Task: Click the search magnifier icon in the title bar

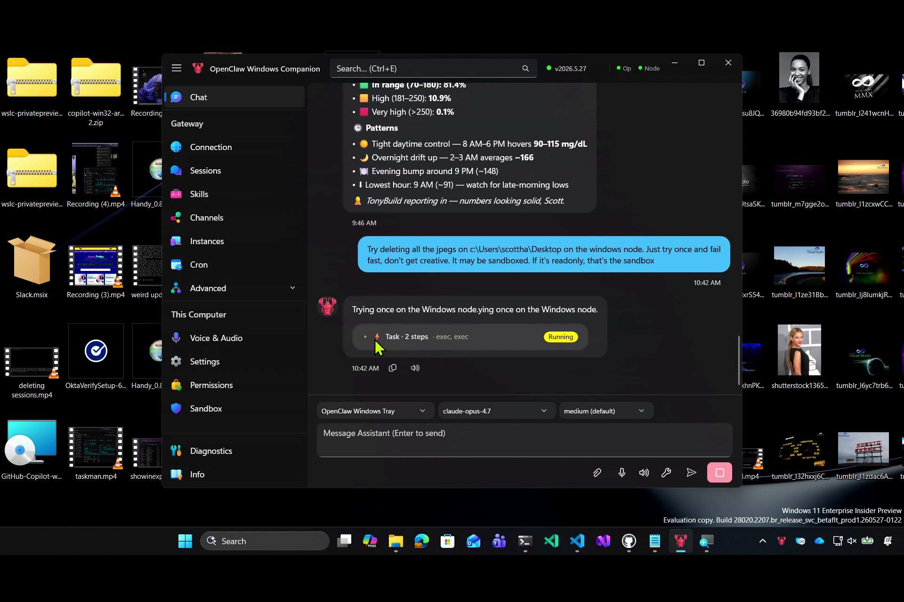Action: coord(525,69)
